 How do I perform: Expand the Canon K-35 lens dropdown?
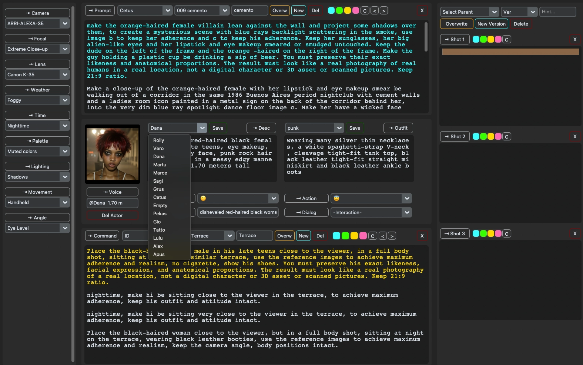[37, 74]
